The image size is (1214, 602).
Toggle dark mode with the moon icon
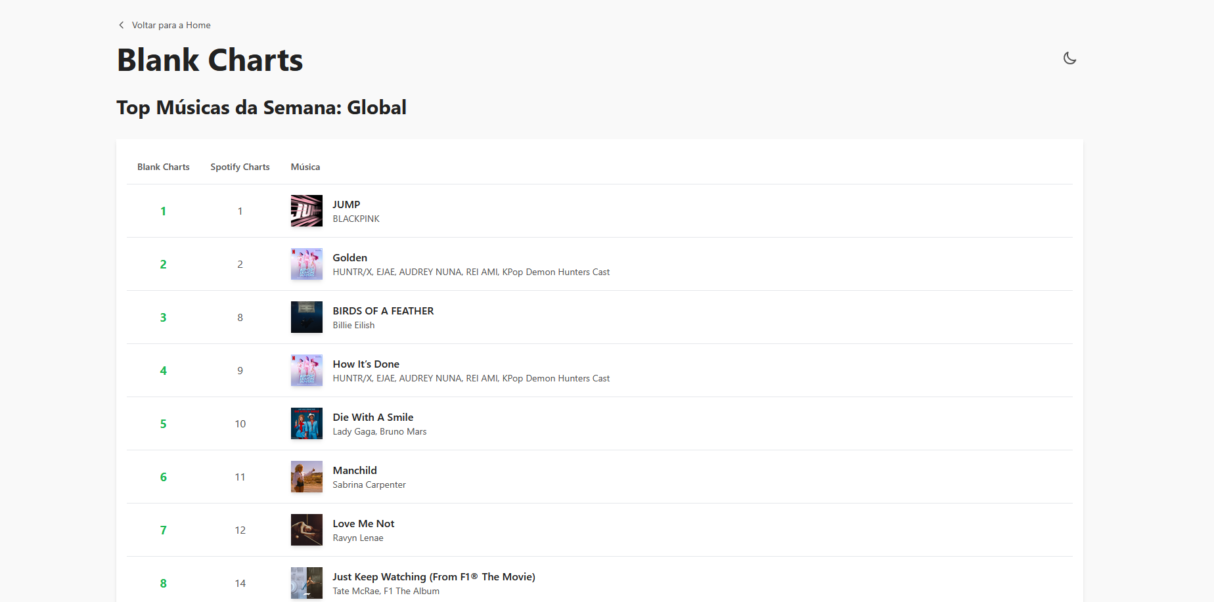coord(1069,58)
